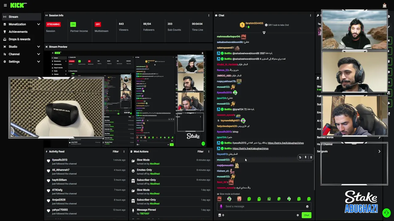The width and height of the screenshot is (394, 221).
Task: Open the hamburger menu beside the Kick logo
Action: (5, 5)
